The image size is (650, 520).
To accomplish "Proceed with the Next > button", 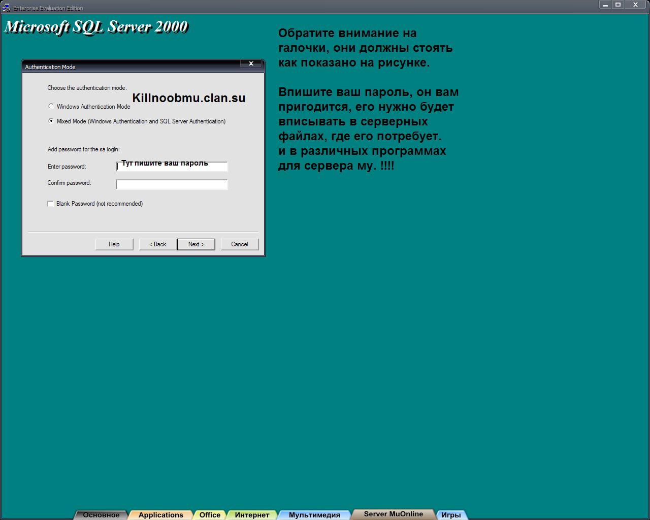I will point(196,244).
